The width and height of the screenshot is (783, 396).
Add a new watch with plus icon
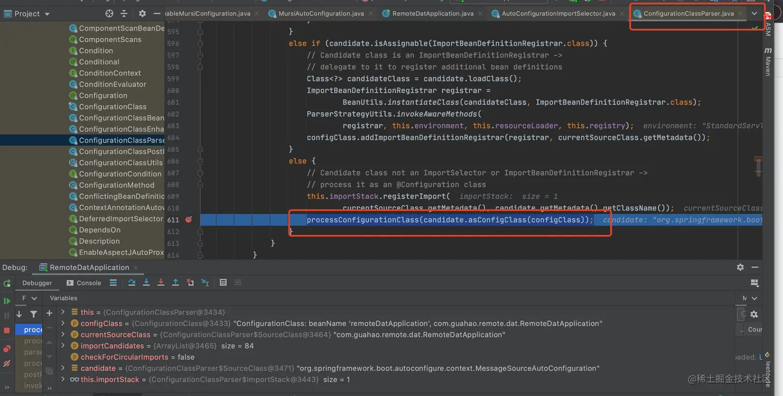tap(49, 313)
